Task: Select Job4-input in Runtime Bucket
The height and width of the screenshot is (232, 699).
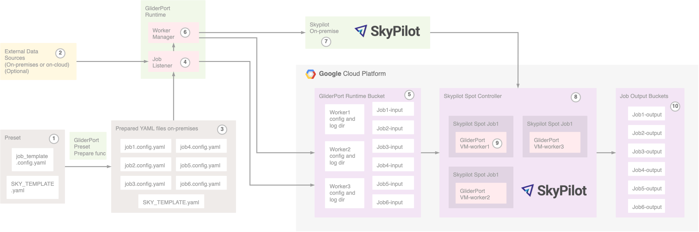Action: pos(393,165)
